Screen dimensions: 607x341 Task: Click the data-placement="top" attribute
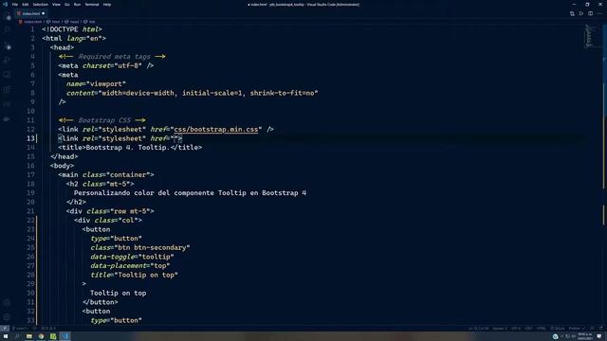tap(130, 265)
